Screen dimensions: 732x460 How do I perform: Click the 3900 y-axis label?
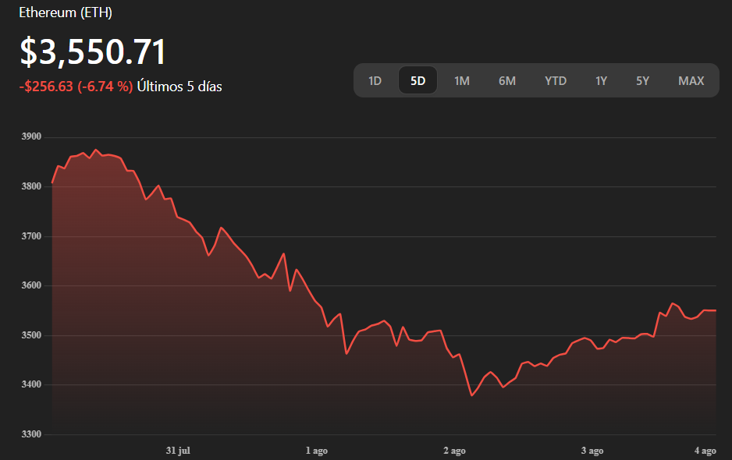31,136
